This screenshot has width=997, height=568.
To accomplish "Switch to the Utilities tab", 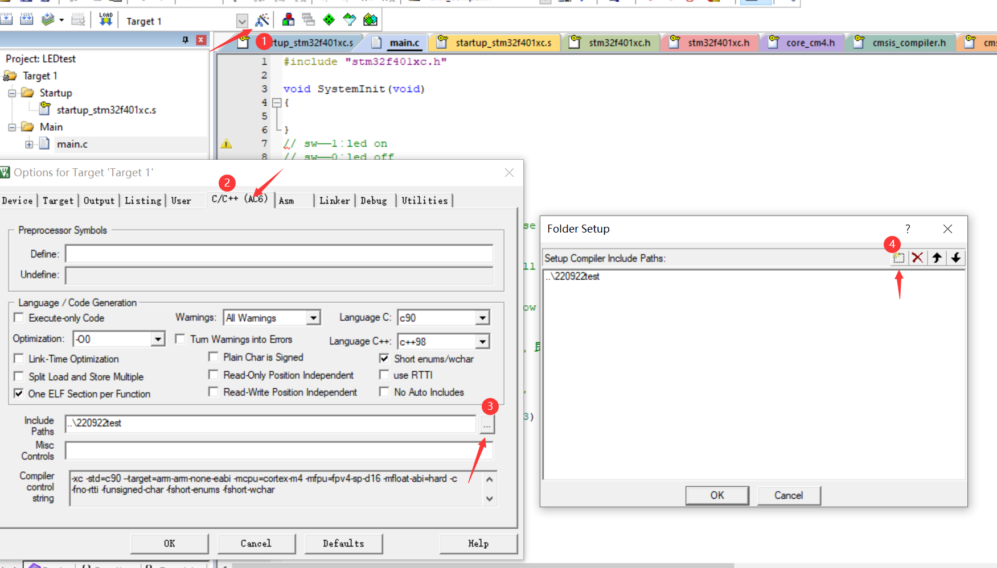I will tap(425, 201).
